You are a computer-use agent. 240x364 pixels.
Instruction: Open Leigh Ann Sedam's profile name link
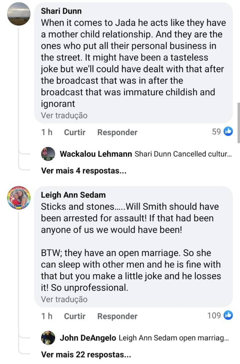pyautogui.click(x=73, y=195)
